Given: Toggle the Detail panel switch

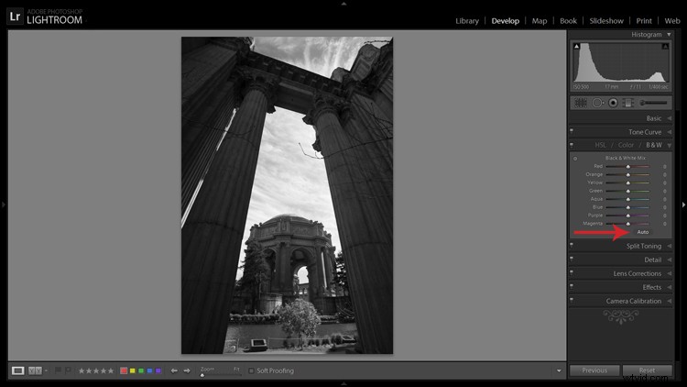Looking at the screenshot, I should (572, 259).
